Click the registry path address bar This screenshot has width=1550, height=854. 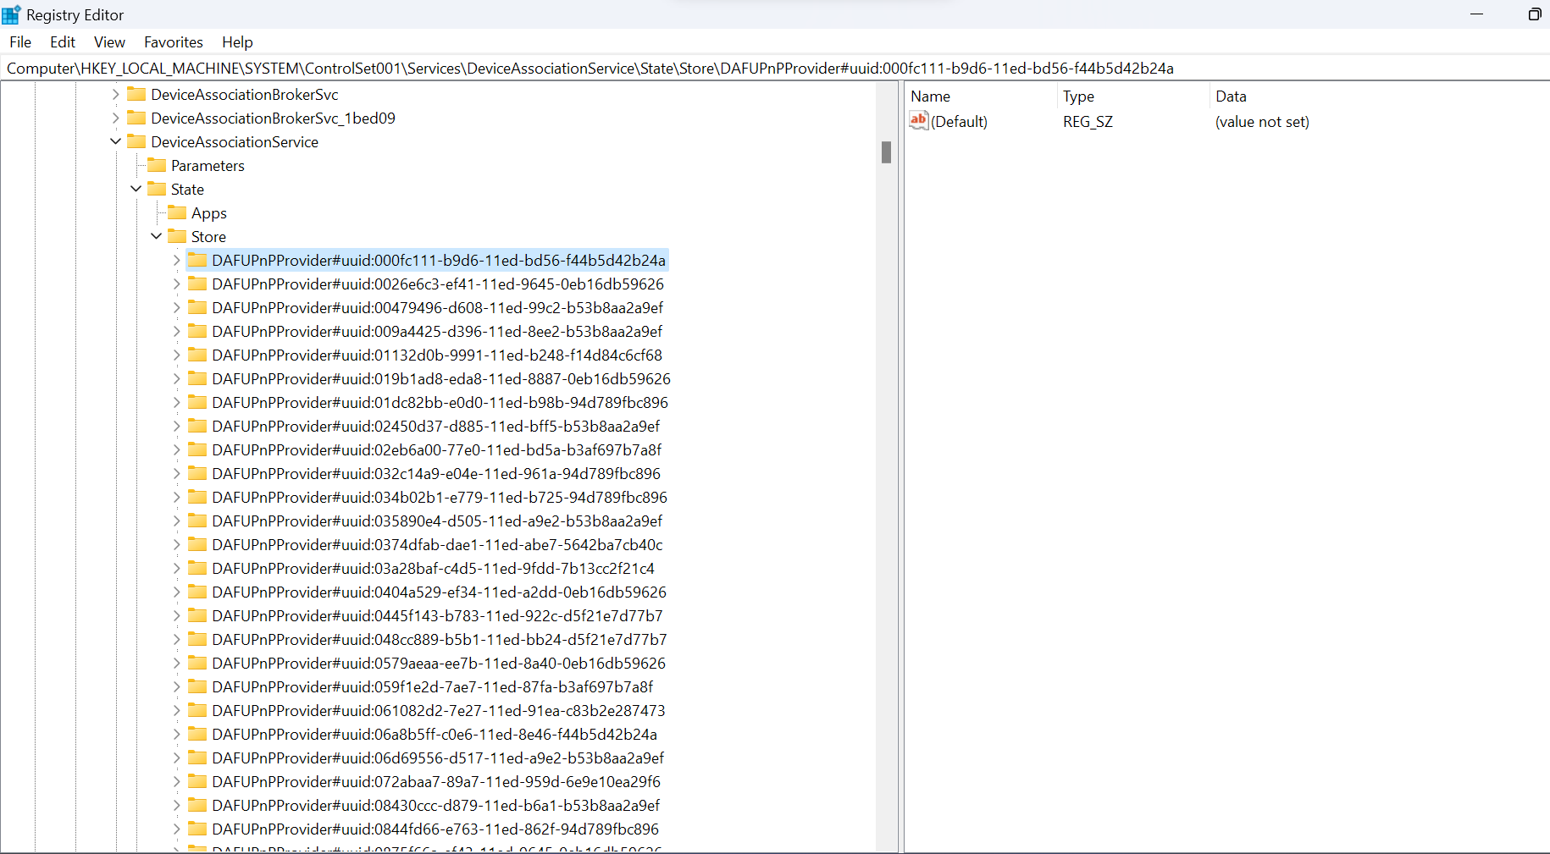775,69
